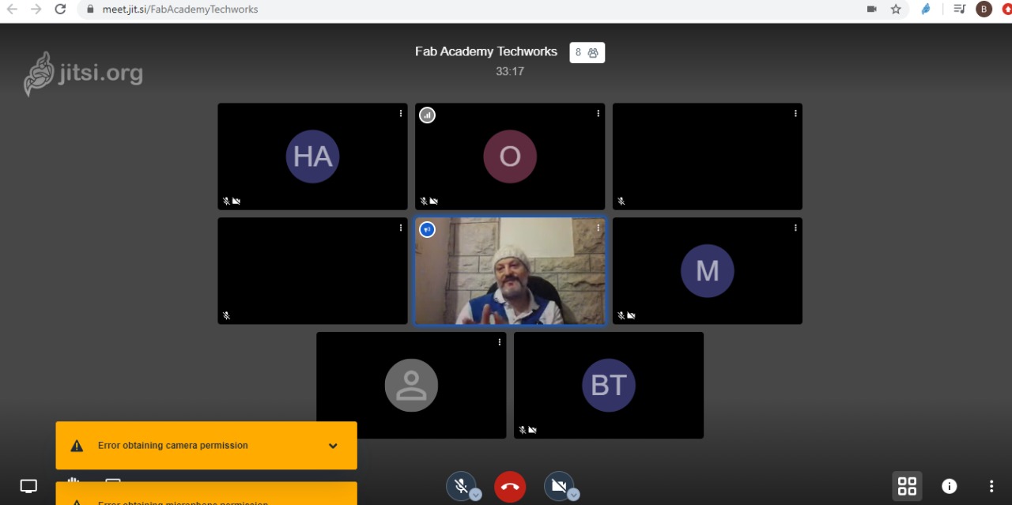Viewport: 1012px width, 505px height.
Task: Select the M participant avatar
Action: pyautogui.click(x=708, y=271)
